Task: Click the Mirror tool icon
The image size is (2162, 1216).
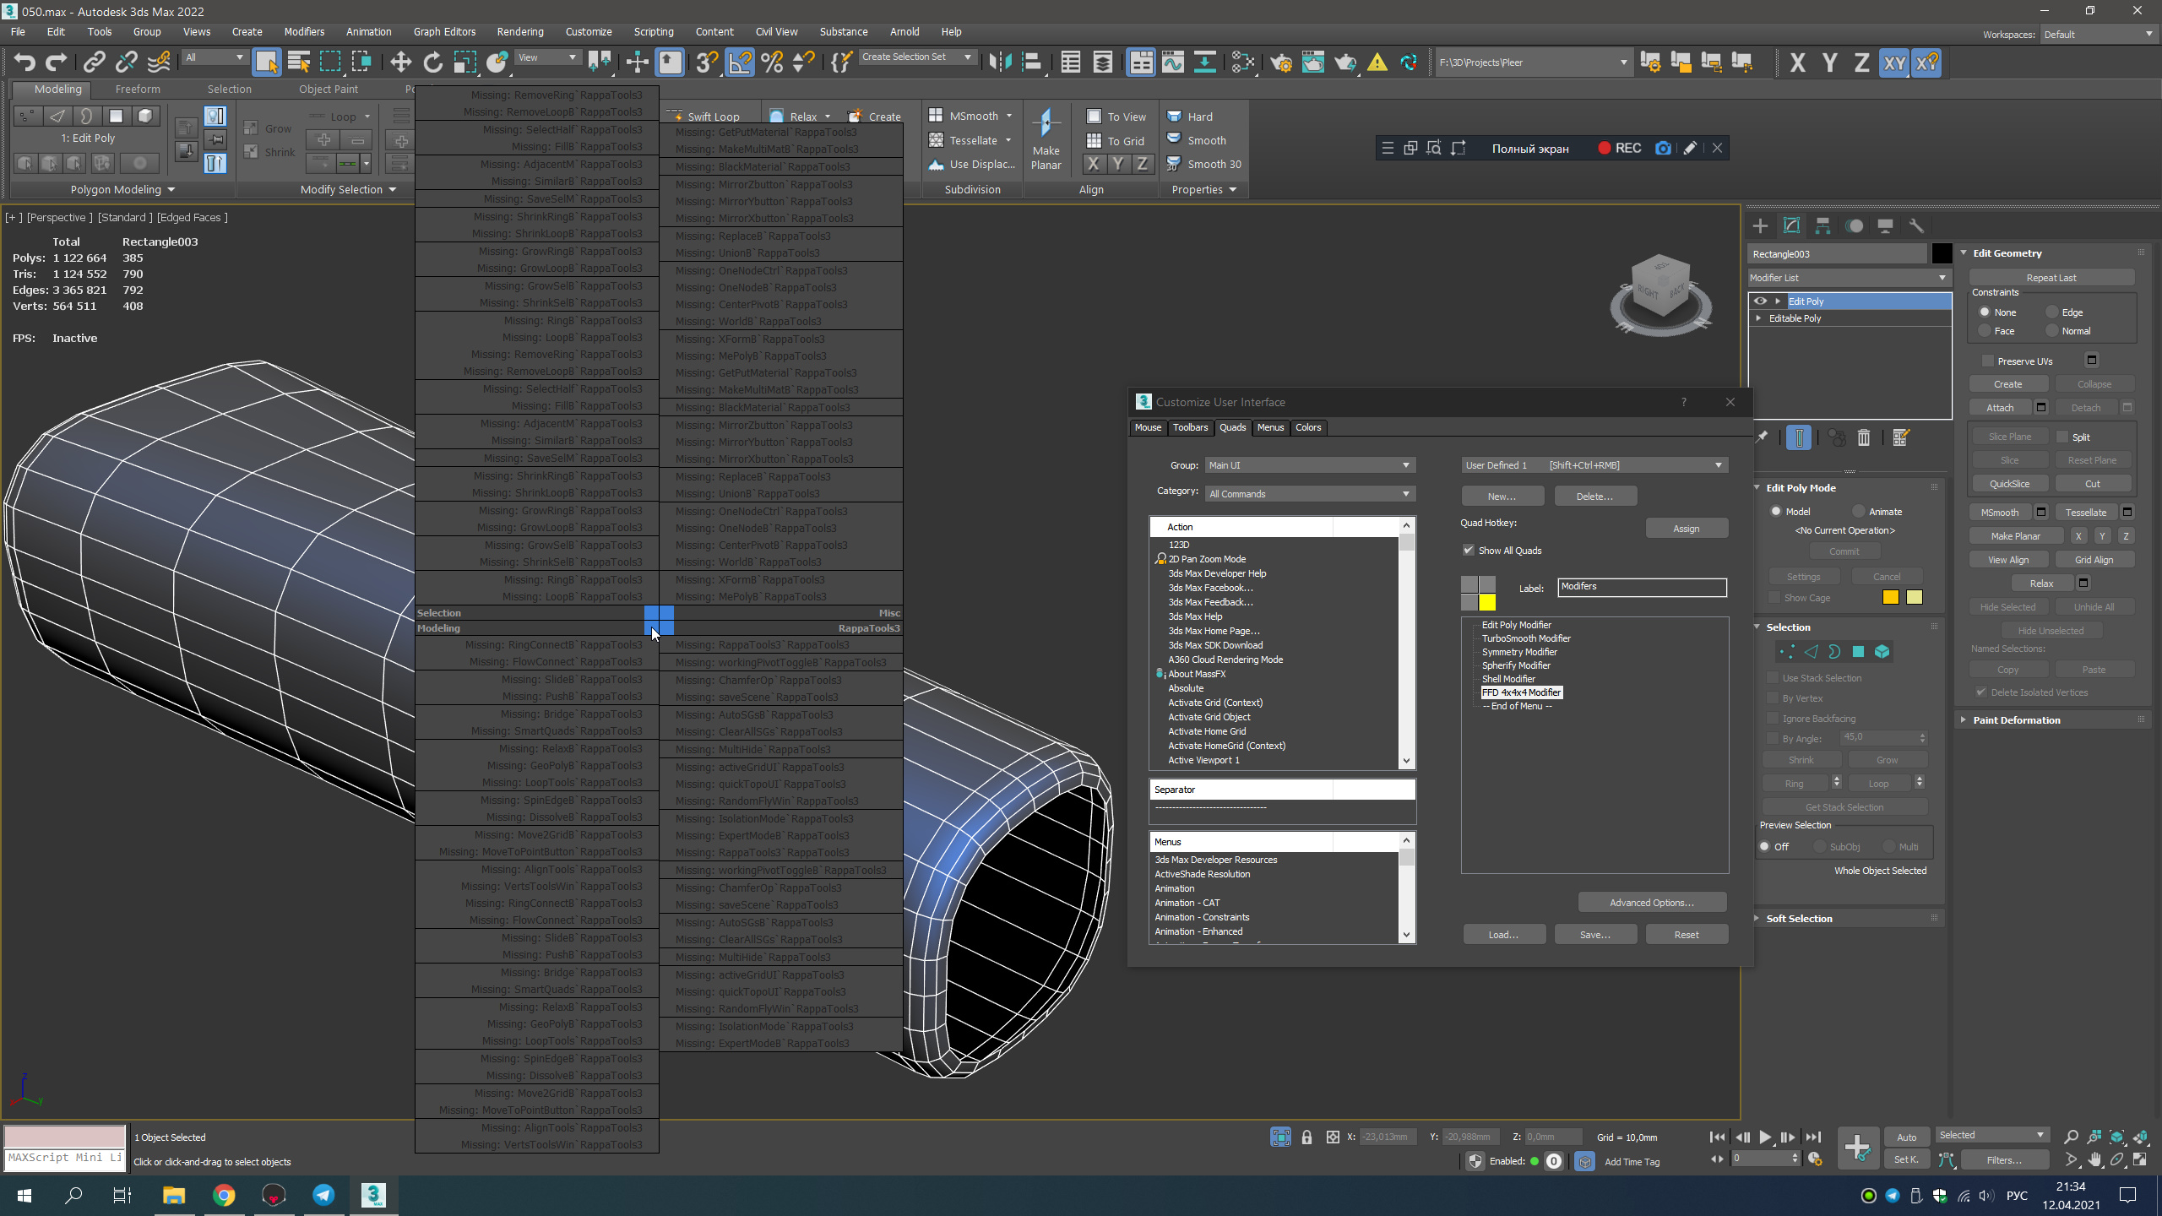Action: (1000, 62)
